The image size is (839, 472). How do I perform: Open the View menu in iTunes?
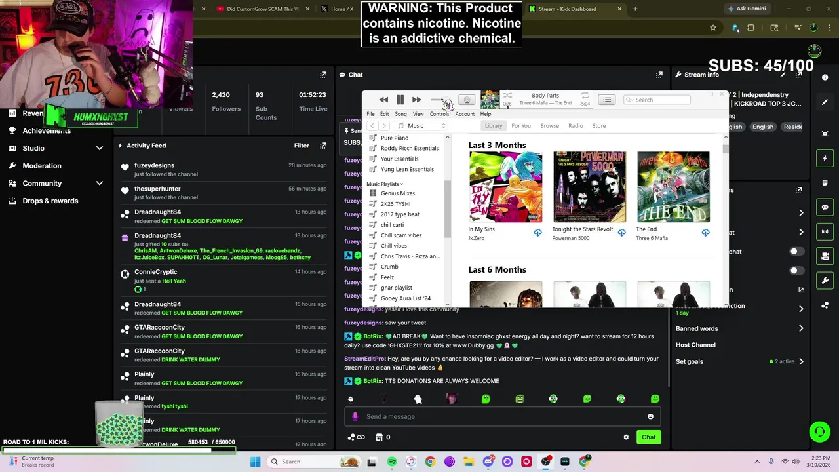[418, 114]
